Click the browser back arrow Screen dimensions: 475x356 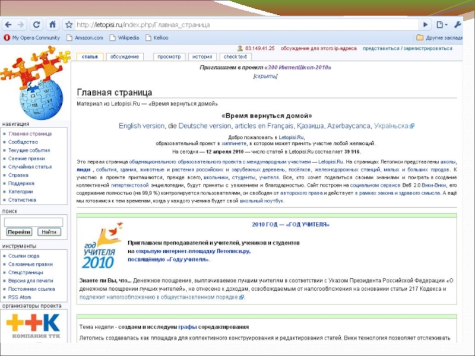pos(8,25)
